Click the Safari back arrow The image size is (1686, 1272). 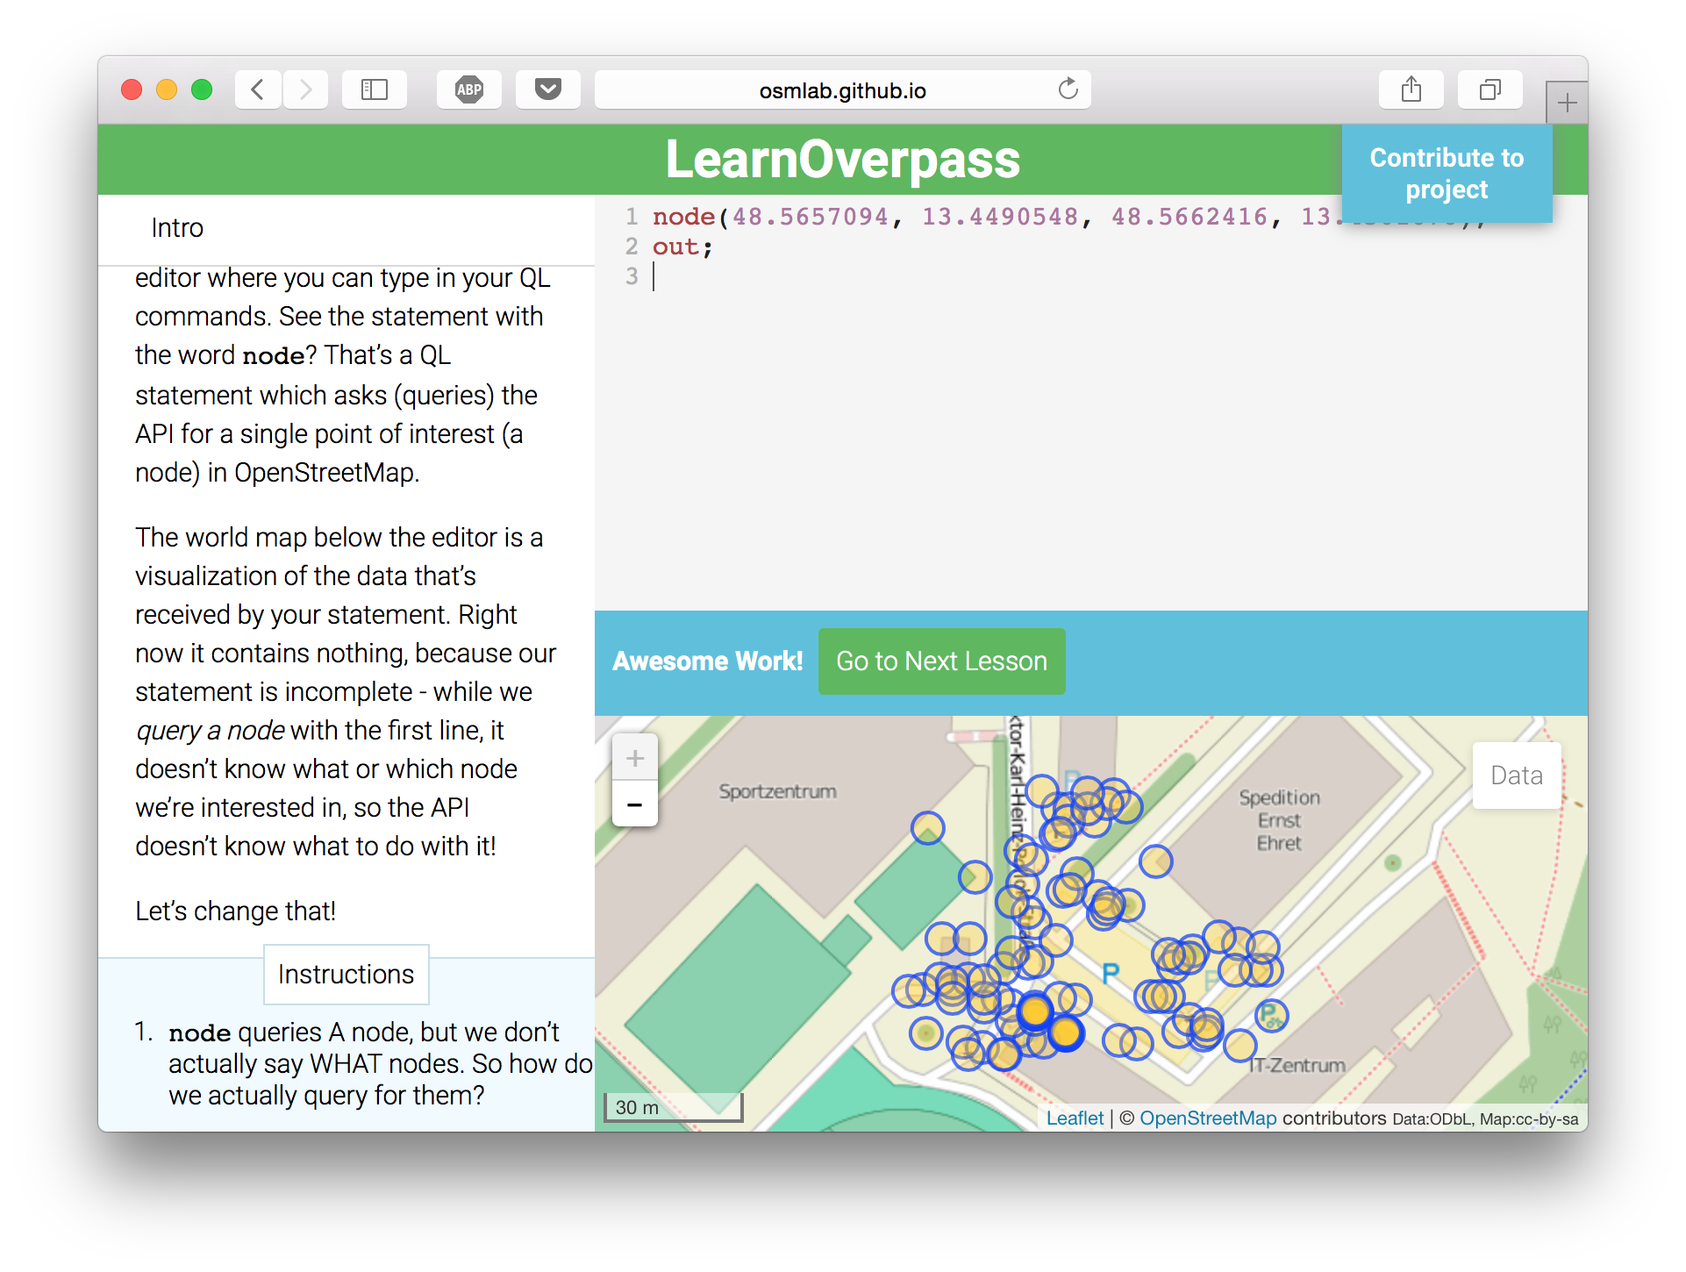(x=258, y=89)
